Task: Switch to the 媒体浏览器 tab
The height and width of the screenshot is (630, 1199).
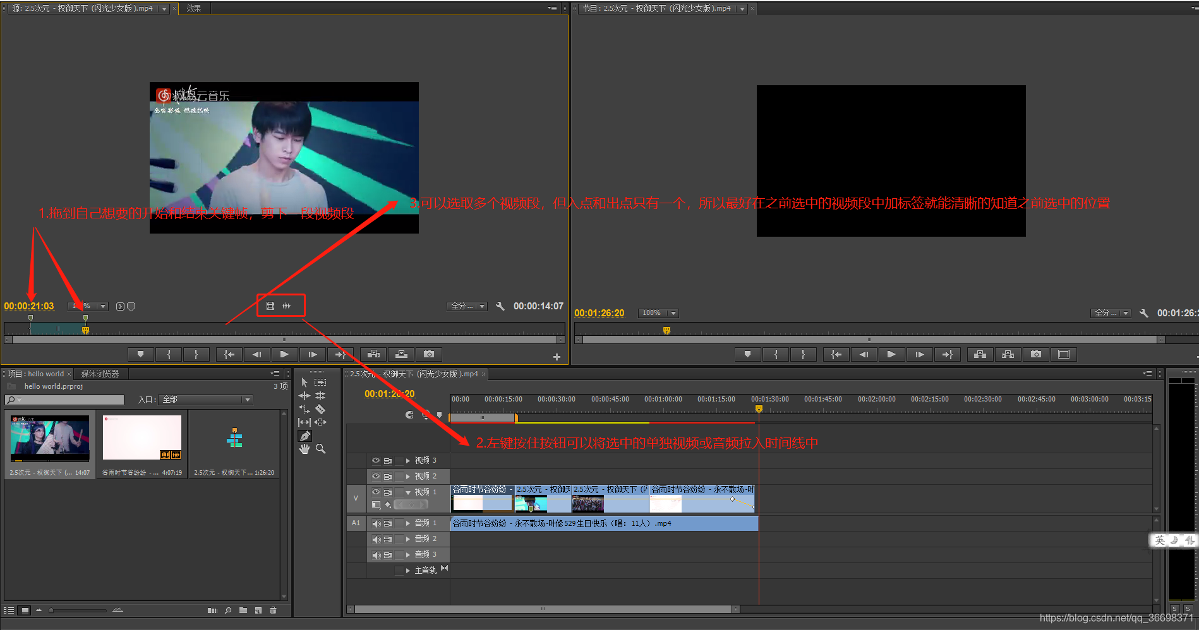Action: 100,374
